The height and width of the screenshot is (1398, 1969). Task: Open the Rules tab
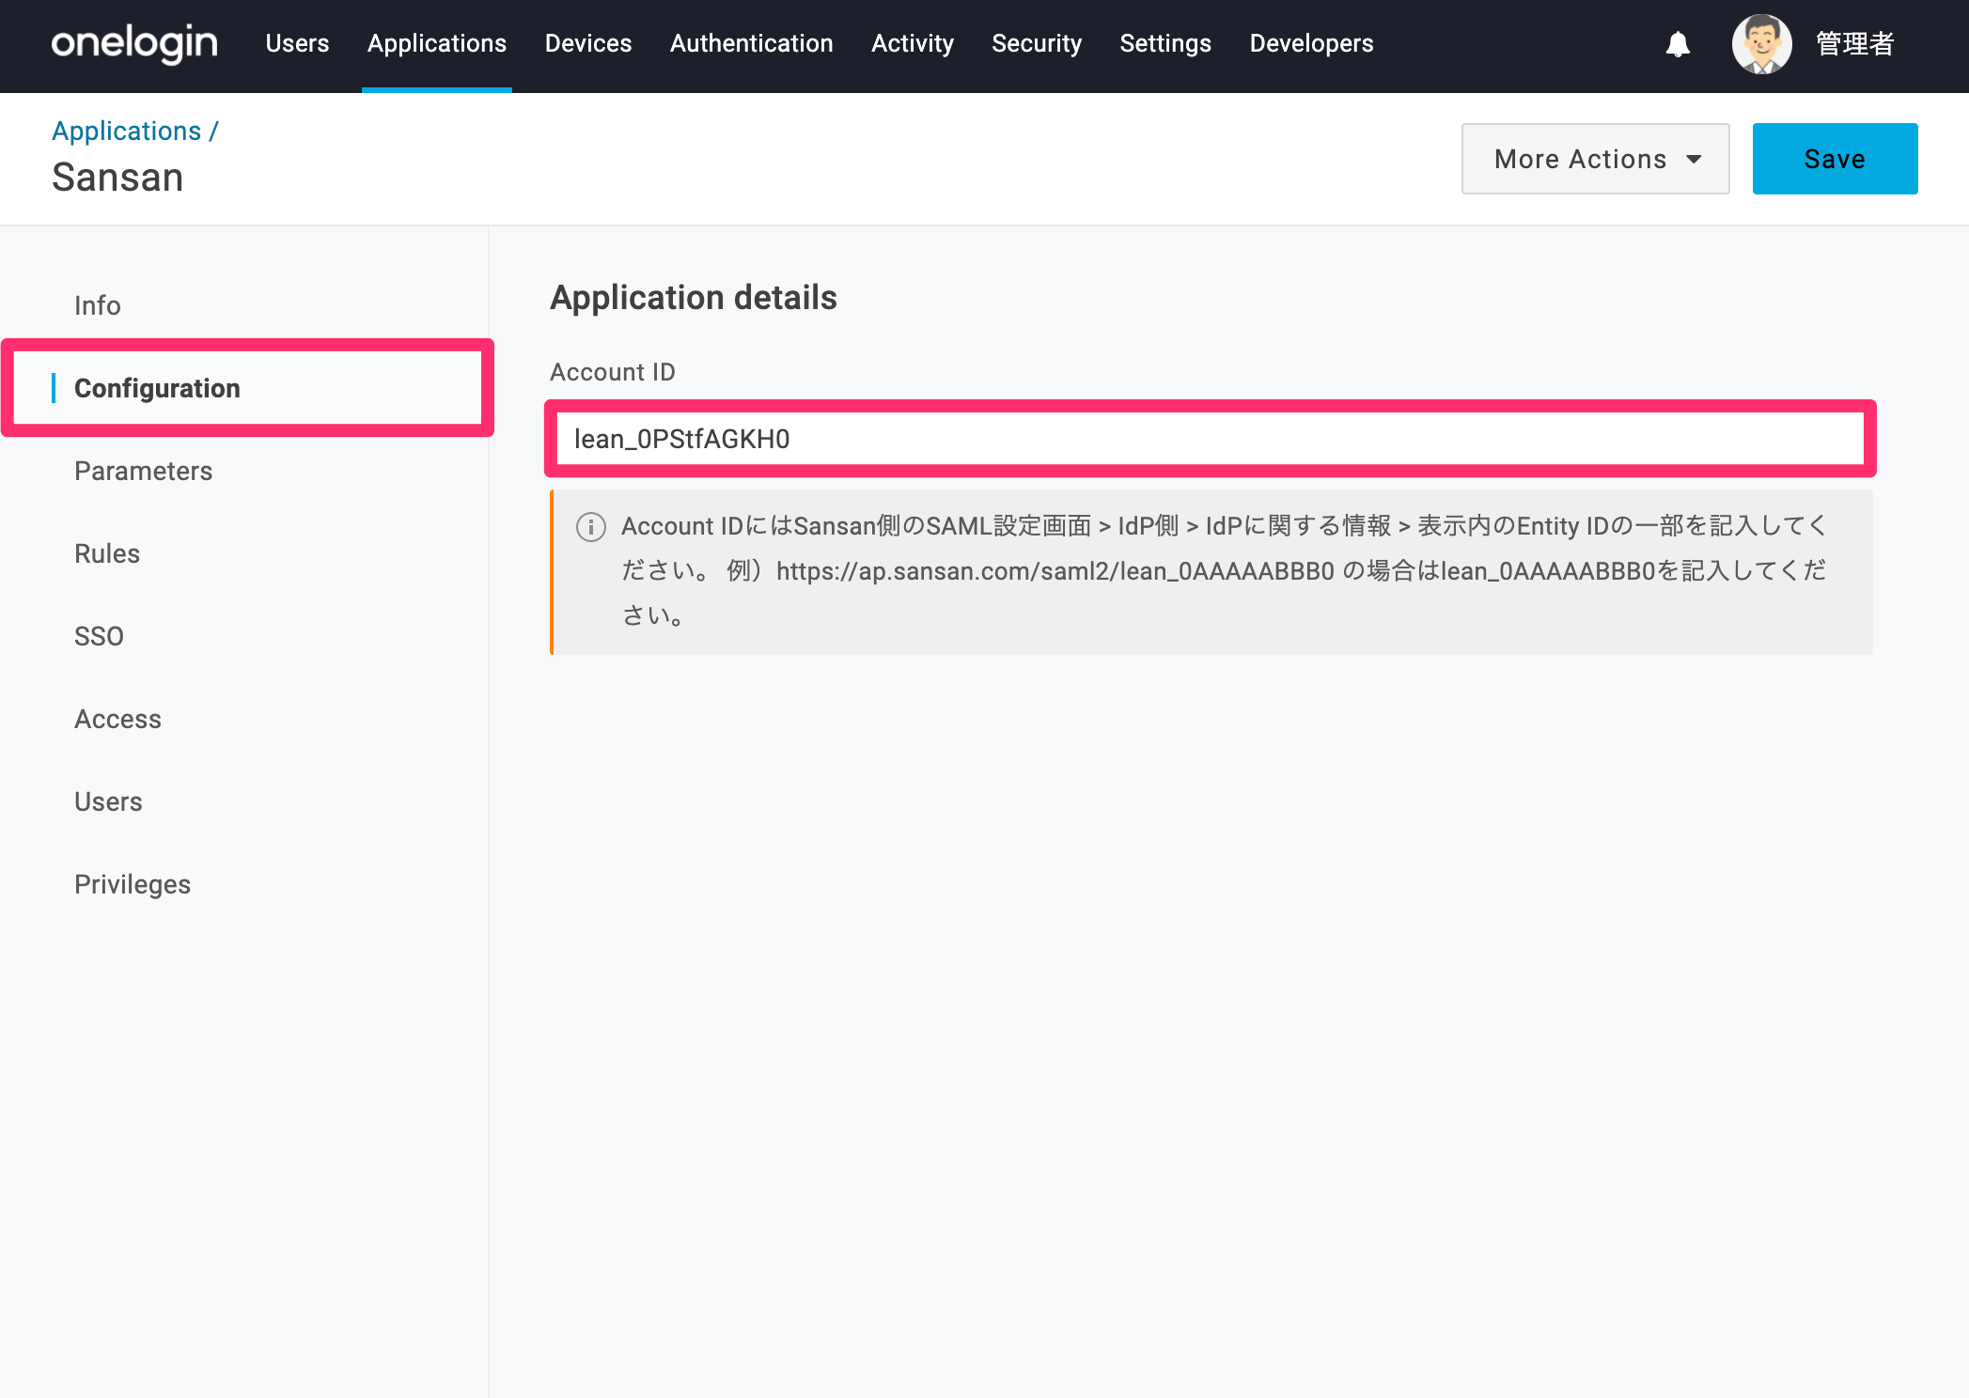pyautogui.click(x=107, y=553)
